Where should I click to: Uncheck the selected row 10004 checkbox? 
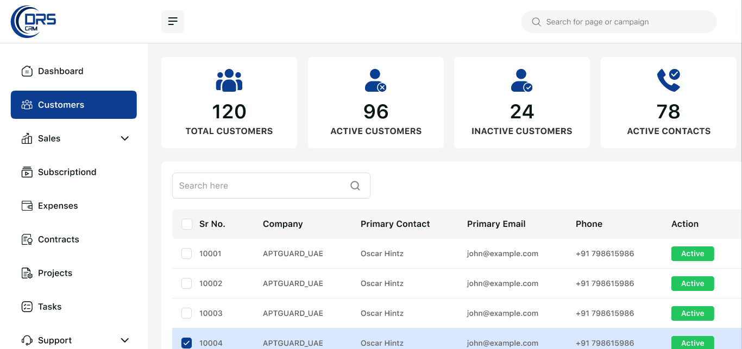click(186, 343)
